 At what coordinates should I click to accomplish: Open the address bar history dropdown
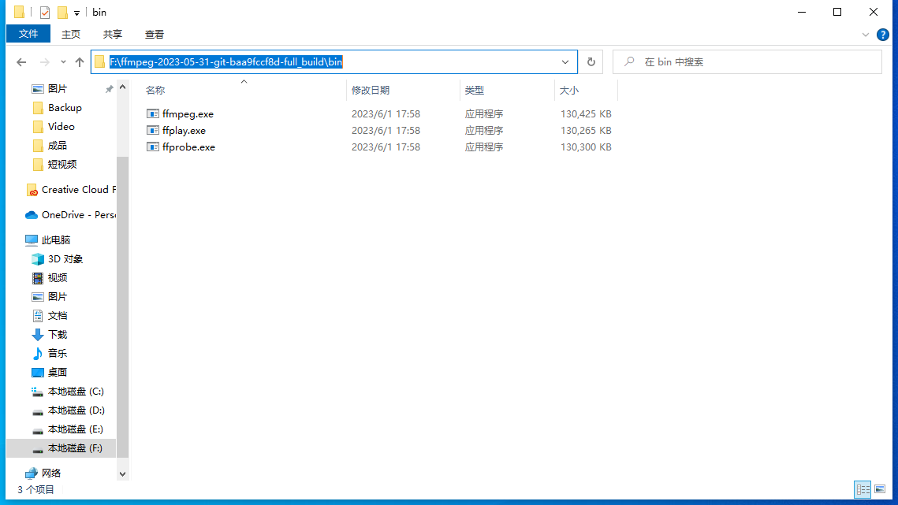click(x=565, y=61)
